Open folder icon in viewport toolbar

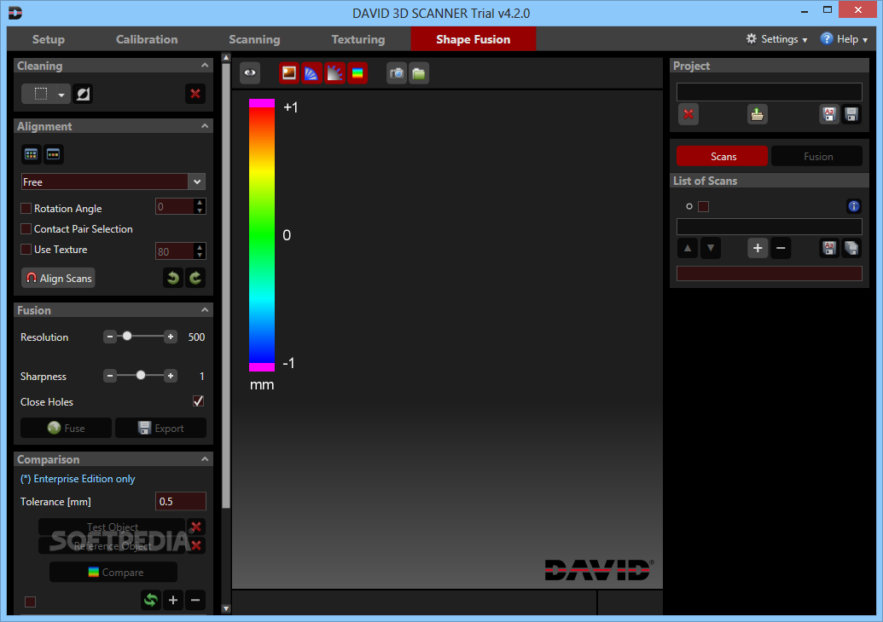(419, 73)
